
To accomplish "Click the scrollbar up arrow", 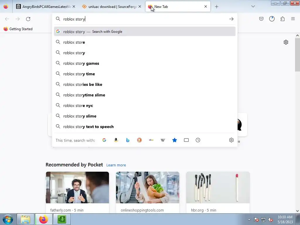I will tap(297, 35).
